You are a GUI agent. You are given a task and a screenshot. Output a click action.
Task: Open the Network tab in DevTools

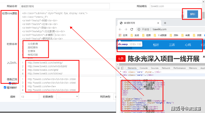pyautogui.click(x=166, y=68)
